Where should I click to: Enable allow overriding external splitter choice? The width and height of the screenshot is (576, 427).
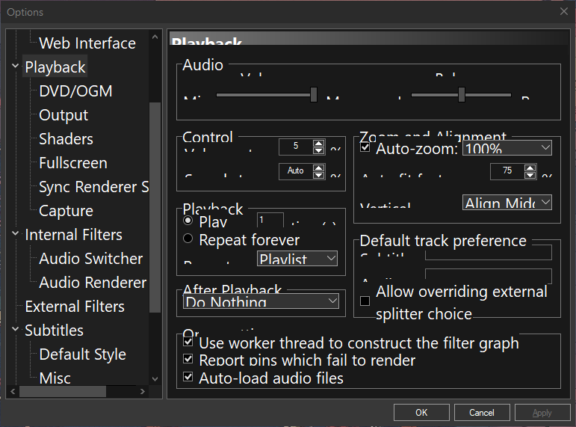pyautogui.click(x=365, y=301)
